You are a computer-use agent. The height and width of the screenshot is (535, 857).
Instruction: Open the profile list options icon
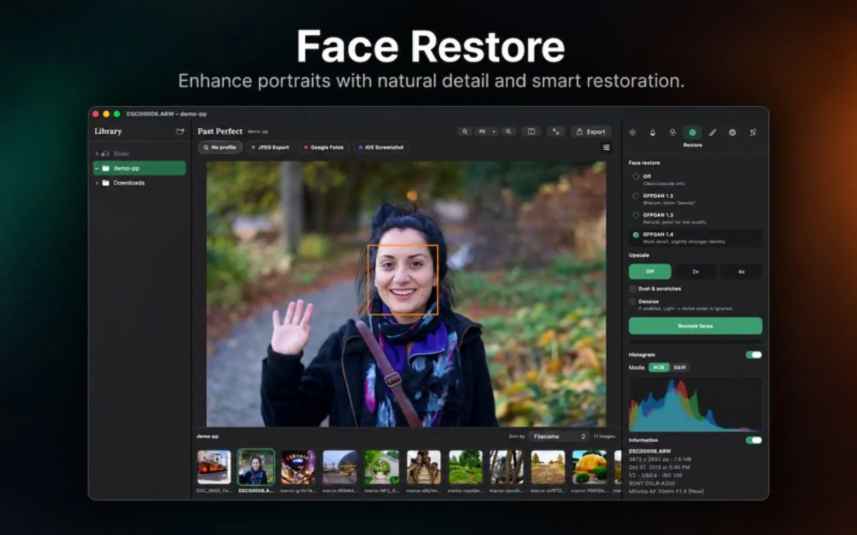click(x=606, y=148)
